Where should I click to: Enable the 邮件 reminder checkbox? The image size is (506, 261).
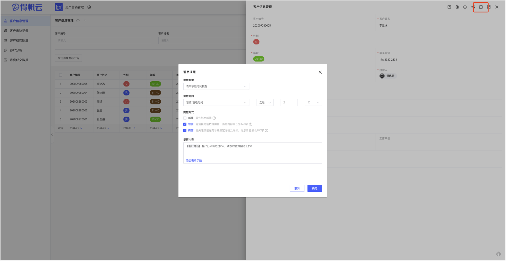[x=185, y=118]
